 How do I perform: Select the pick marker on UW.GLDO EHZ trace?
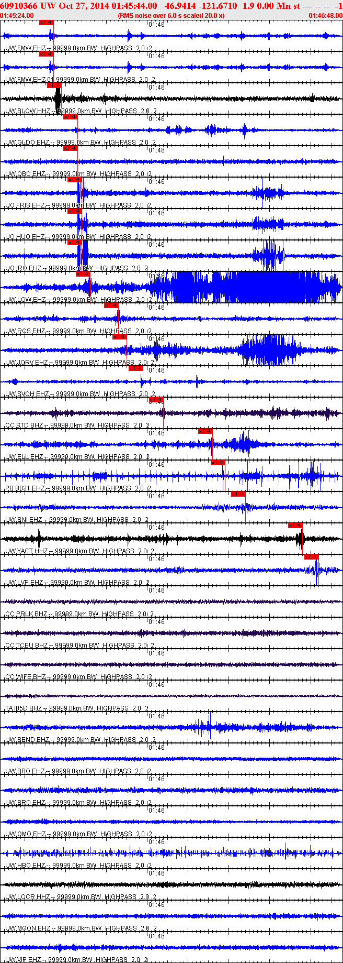point(71,116)
